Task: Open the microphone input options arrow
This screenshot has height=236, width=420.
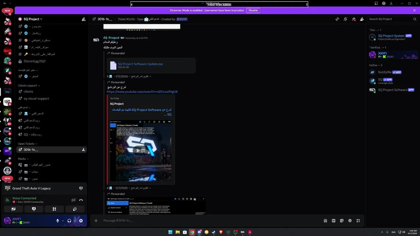Action: (63, 221)
